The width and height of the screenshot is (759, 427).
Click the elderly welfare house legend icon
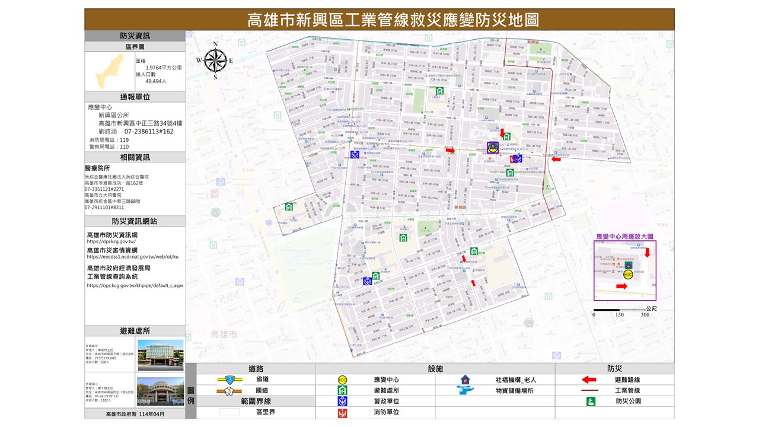click(465, 380)
